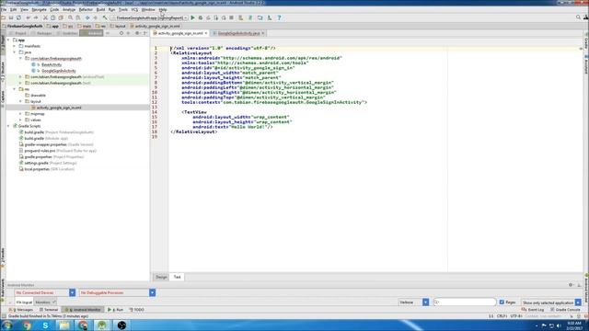Run the app with green play button
The width and height of the screenshot is (589, 331).
(x=192, y=17)
